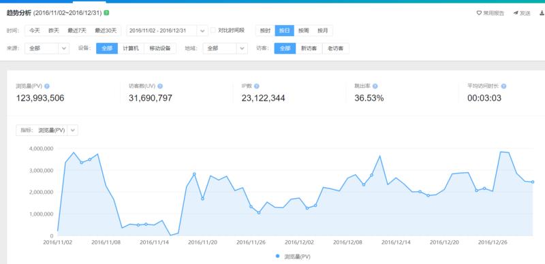Image resolution: width=545 pixels, height=264 pixels.
Task: Click the 31,690,797 UV total
Action: tap(151, 98)
